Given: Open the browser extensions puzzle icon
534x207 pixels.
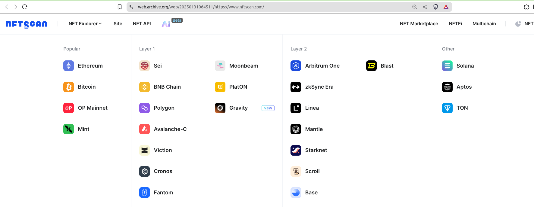Looking at the screenshot, I should pyautogui.click(x=526, y=7).
